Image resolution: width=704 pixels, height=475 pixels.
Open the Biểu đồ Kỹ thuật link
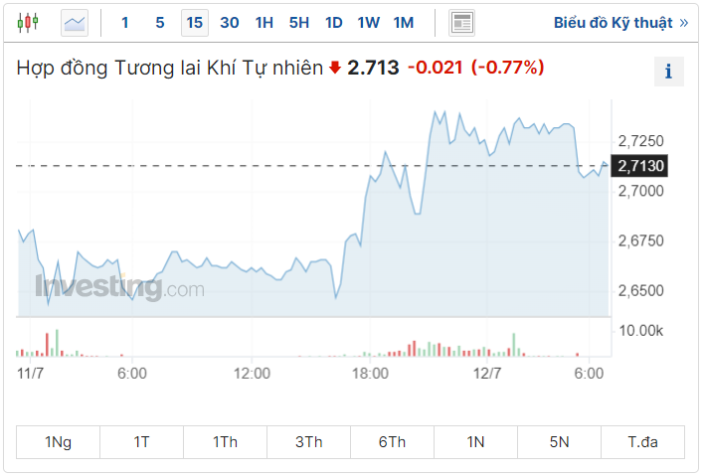(620, 22)
